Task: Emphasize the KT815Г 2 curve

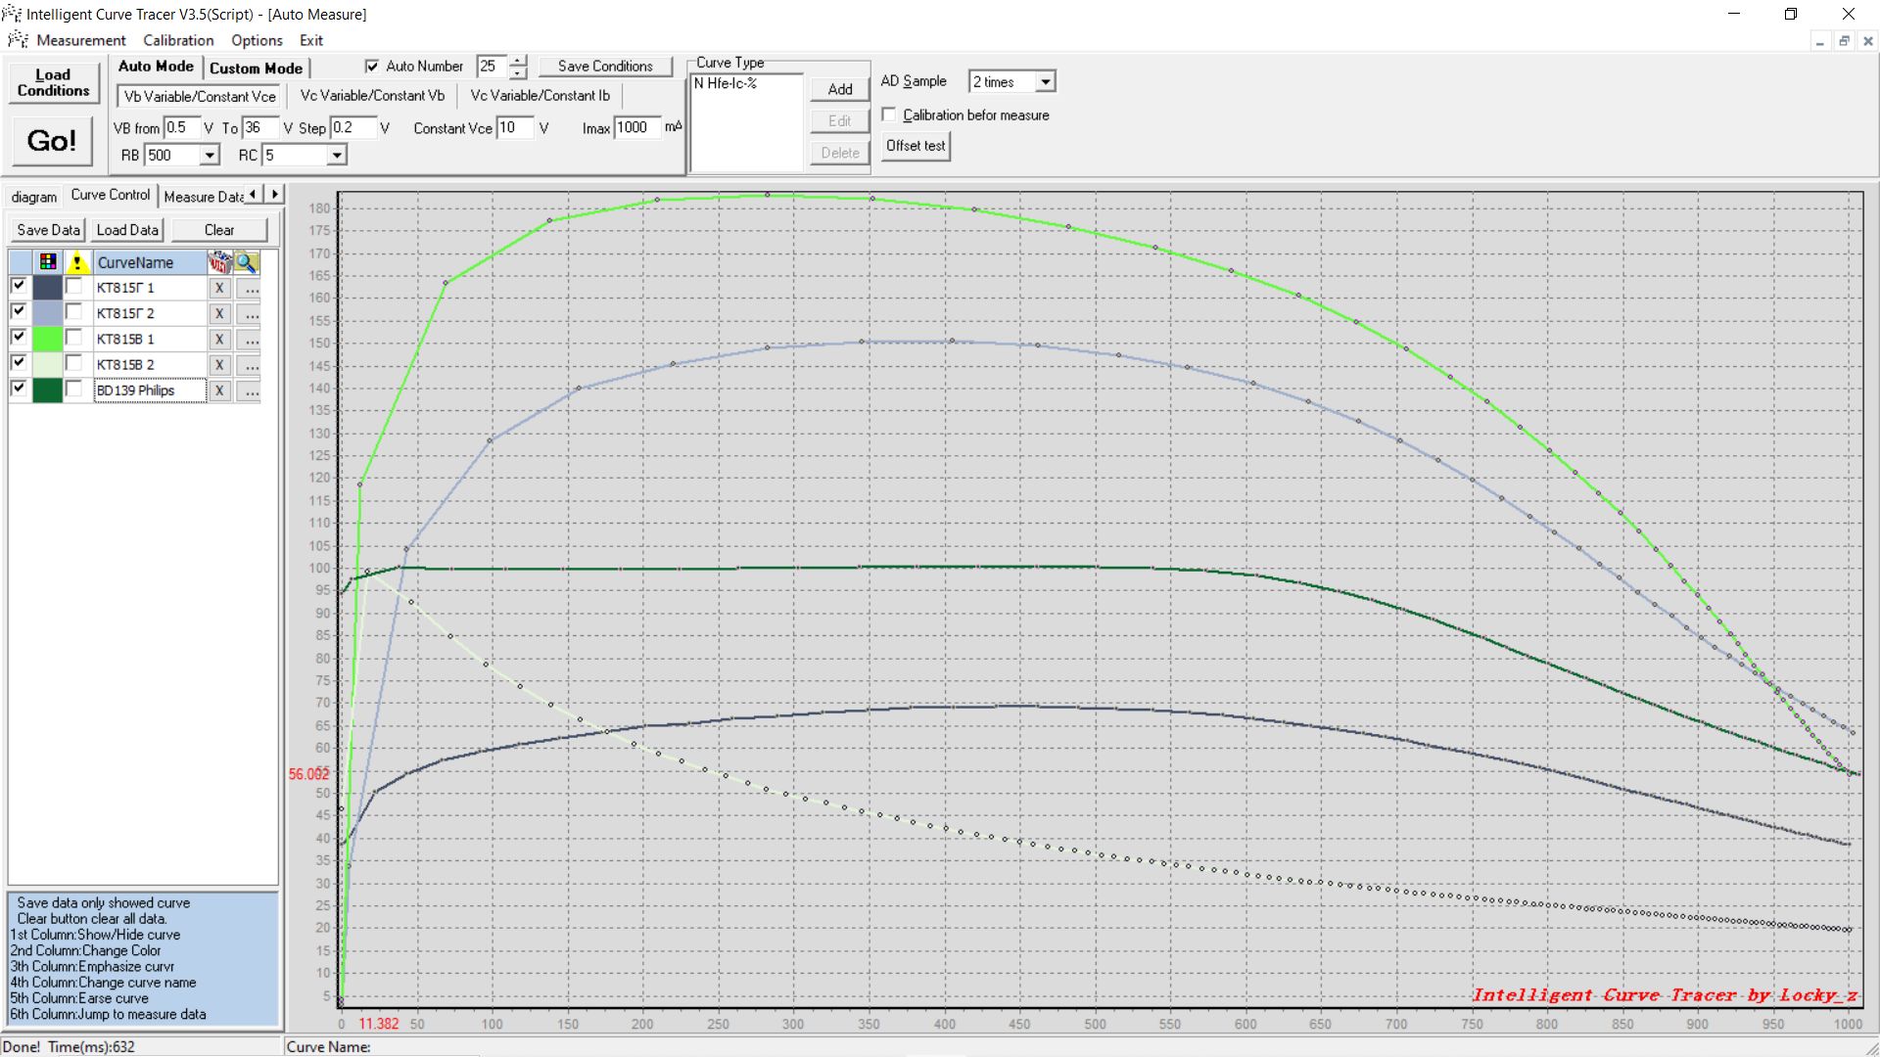Action: (x=74, y=312)
